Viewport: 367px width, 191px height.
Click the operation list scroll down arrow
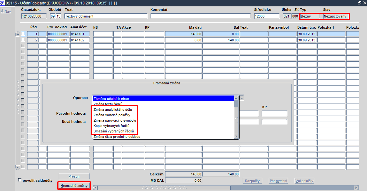click(x=236, y=137)
